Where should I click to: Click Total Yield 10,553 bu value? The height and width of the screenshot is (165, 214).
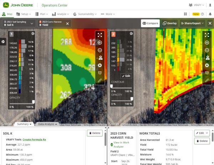coord(172,150)
